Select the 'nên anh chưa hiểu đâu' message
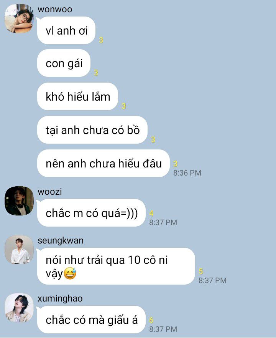Image resolution: width=276 pixels, height=338 pixels. (x=103, y=163)
